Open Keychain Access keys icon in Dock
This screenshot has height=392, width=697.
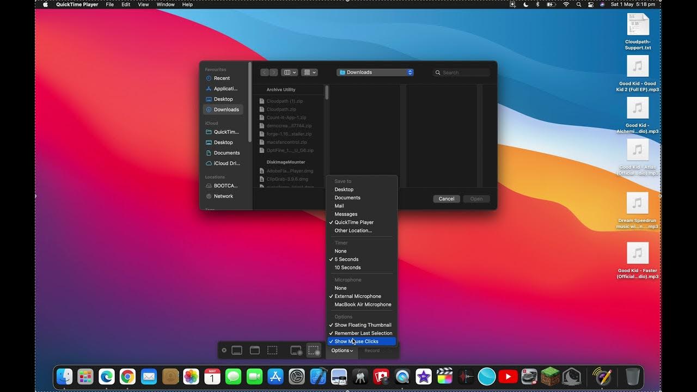[360, 376]
